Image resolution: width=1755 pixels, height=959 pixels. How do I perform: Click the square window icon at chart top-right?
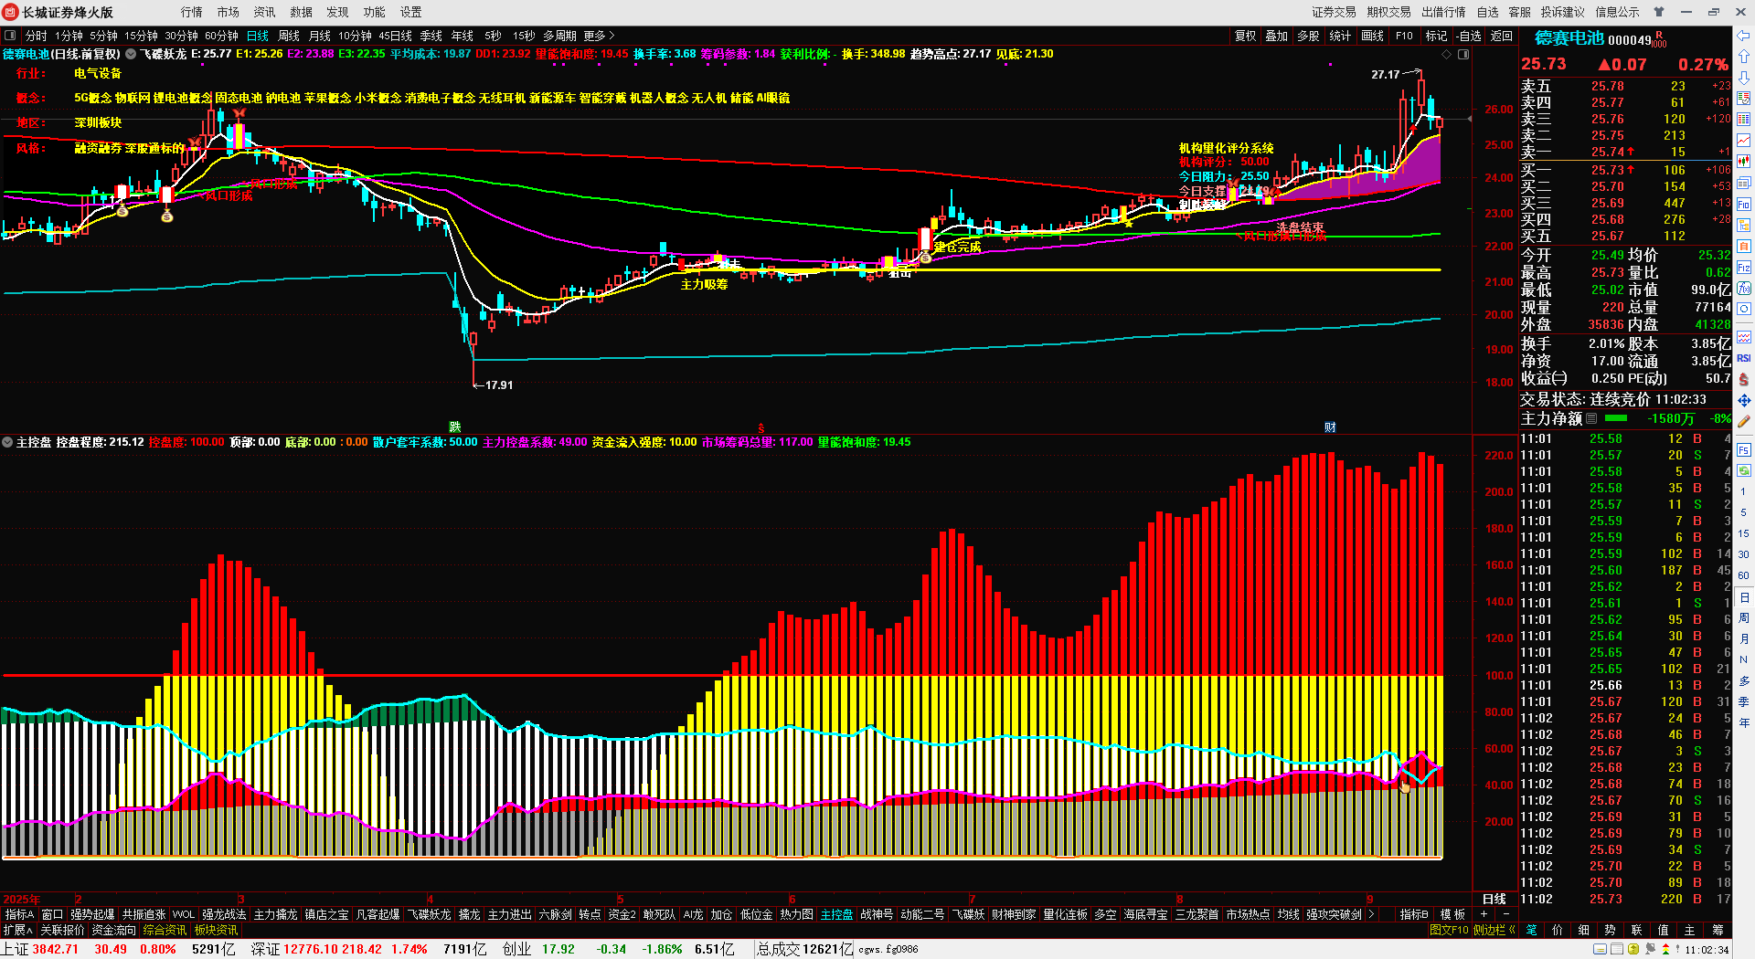pos(1463,55)
